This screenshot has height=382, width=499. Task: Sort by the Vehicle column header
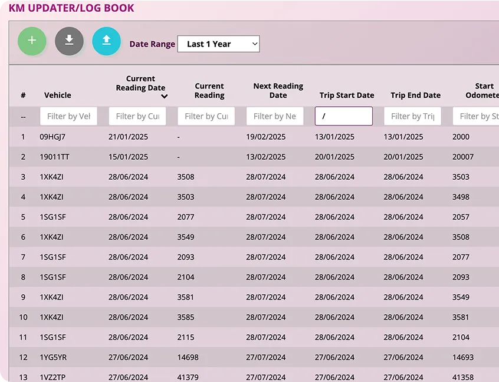point(58,95)
